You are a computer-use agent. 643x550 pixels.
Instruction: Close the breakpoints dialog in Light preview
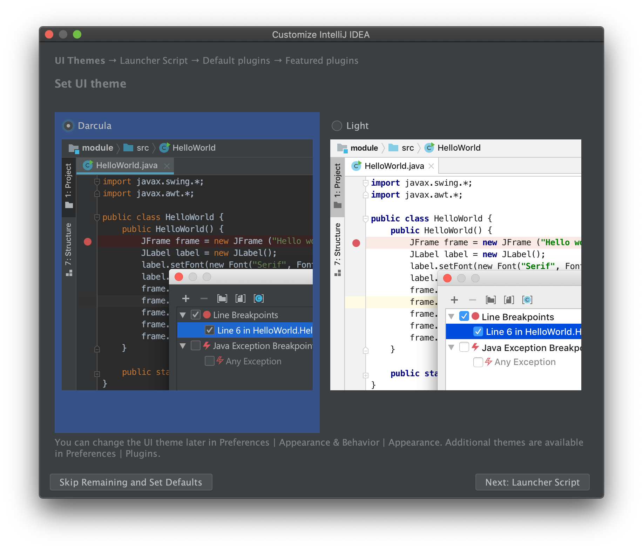click(447, 278)
